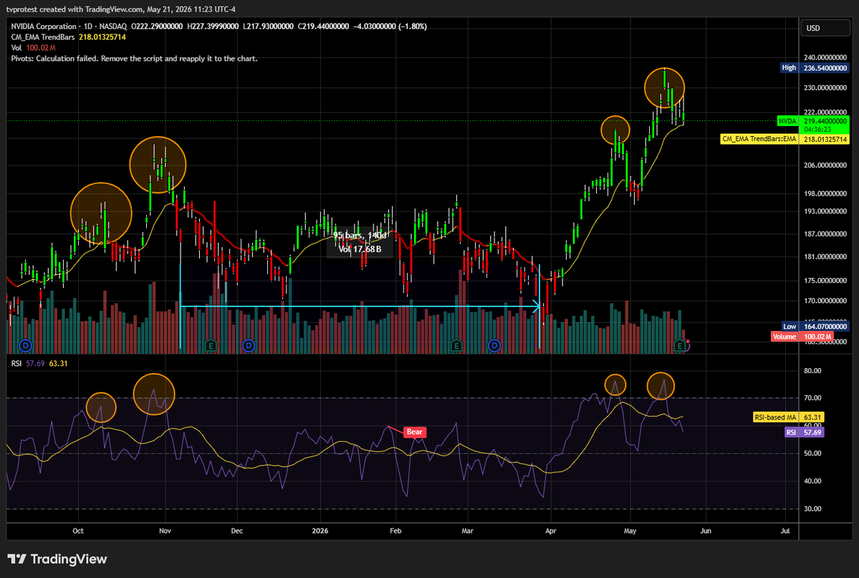This screenshot has width=859, height=578.
Task: Click the High 236.54 price label
Action: click(815, 68)
